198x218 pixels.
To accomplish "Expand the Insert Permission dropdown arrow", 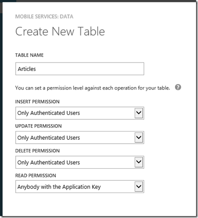I will [139, 113].
